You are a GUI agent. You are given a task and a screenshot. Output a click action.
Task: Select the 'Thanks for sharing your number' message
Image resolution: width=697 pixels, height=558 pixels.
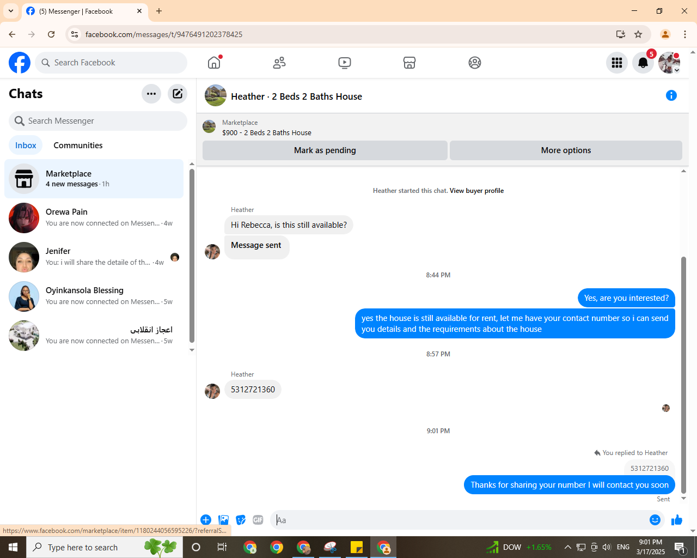(570, 485)
